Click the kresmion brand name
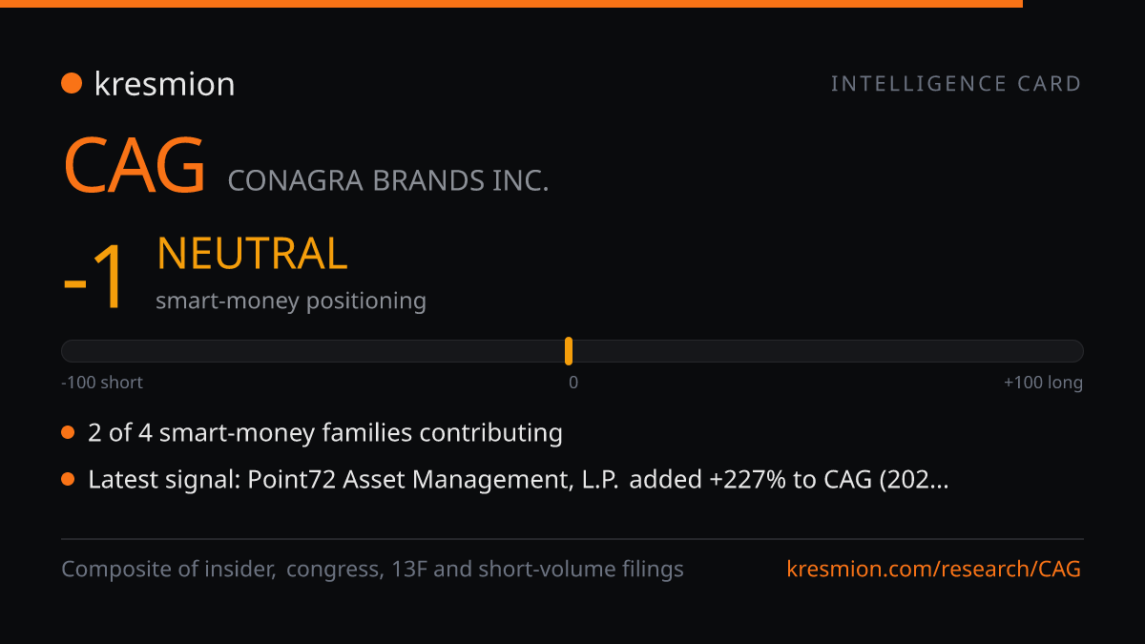The image size is (1145, 644). (x=164, y=84)
